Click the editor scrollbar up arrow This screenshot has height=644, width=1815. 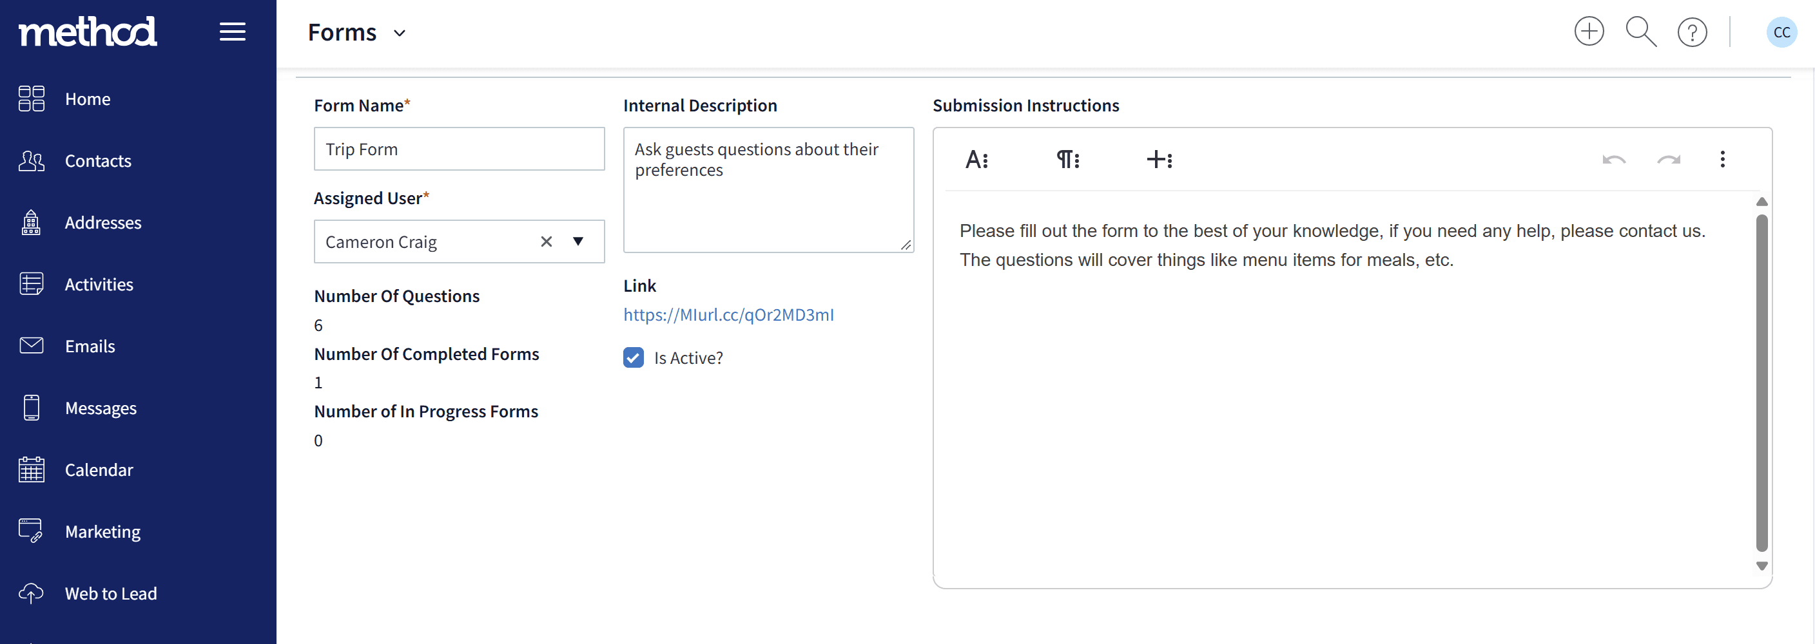1762,202
